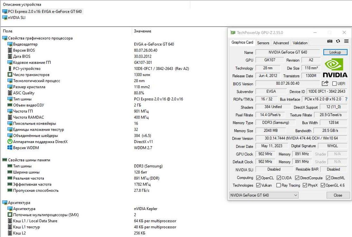Image resolution: width=352 pixels, height=237 pixels.
Task: Click icon beside Версия BIOS row
Action: pos(10,50)
